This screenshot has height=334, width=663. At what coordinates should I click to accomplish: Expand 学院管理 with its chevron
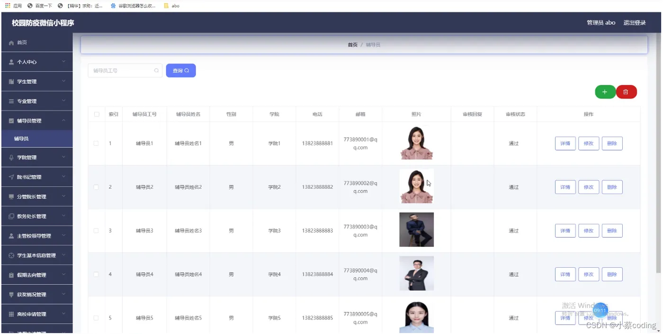click(63, 157)
